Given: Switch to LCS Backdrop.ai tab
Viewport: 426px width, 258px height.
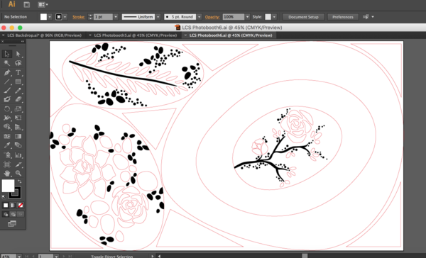Looking at the screenshot, I should coord(44,35).
